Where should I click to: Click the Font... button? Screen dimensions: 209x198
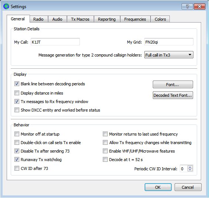click(173, 85)
